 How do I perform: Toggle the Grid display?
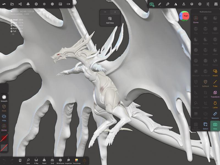point(52,161)
